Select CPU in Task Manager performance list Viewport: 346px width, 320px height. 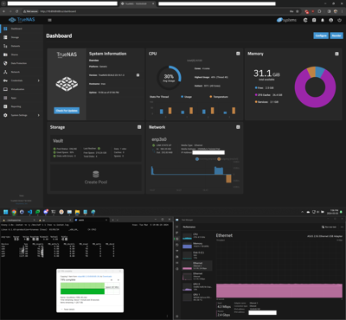point(197,236)
